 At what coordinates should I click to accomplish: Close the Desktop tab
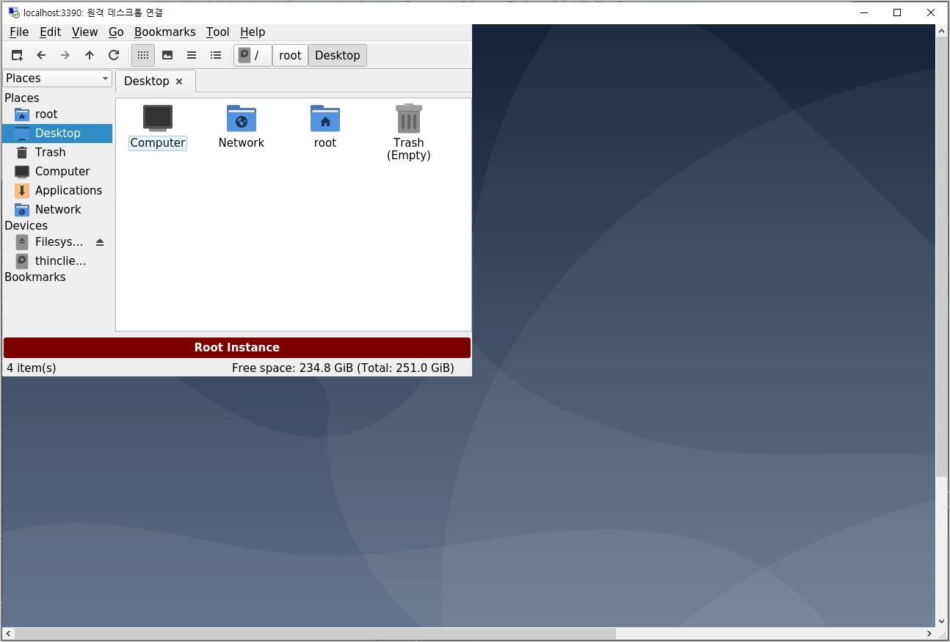(179, 81)
